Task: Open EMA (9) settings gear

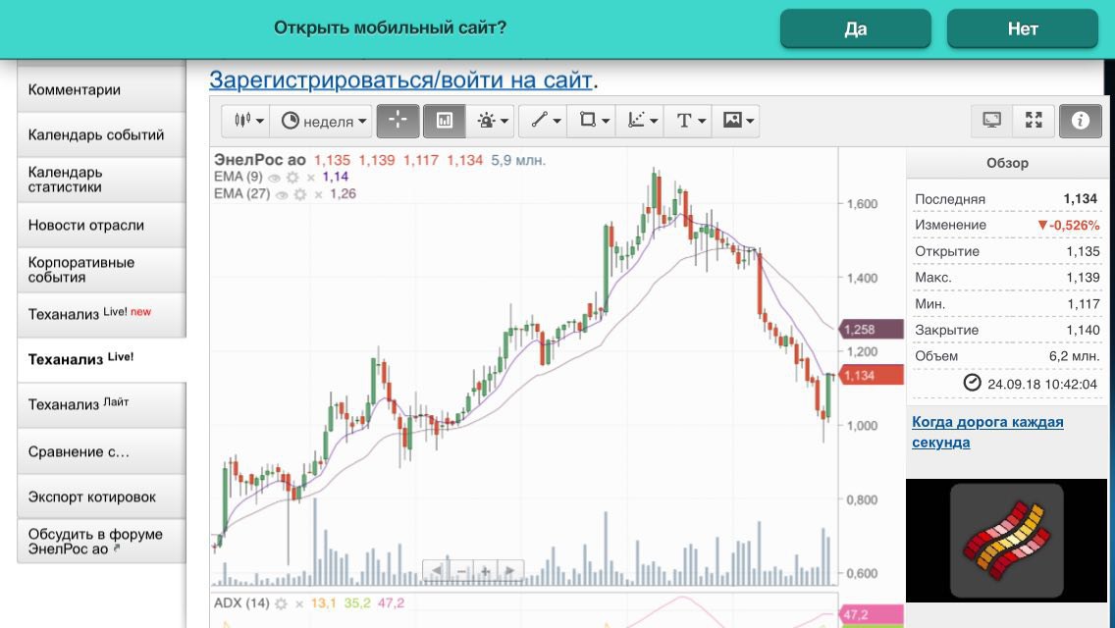Action: (x=292, y=178)
